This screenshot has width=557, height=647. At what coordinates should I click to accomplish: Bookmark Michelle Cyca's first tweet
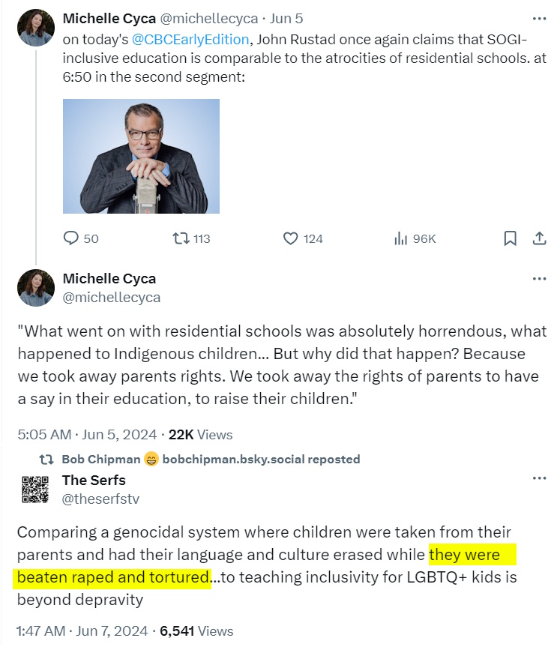point(510,238)
